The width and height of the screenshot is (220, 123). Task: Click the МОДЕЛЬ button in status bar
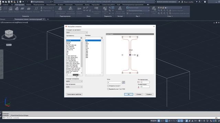(154, 121)
